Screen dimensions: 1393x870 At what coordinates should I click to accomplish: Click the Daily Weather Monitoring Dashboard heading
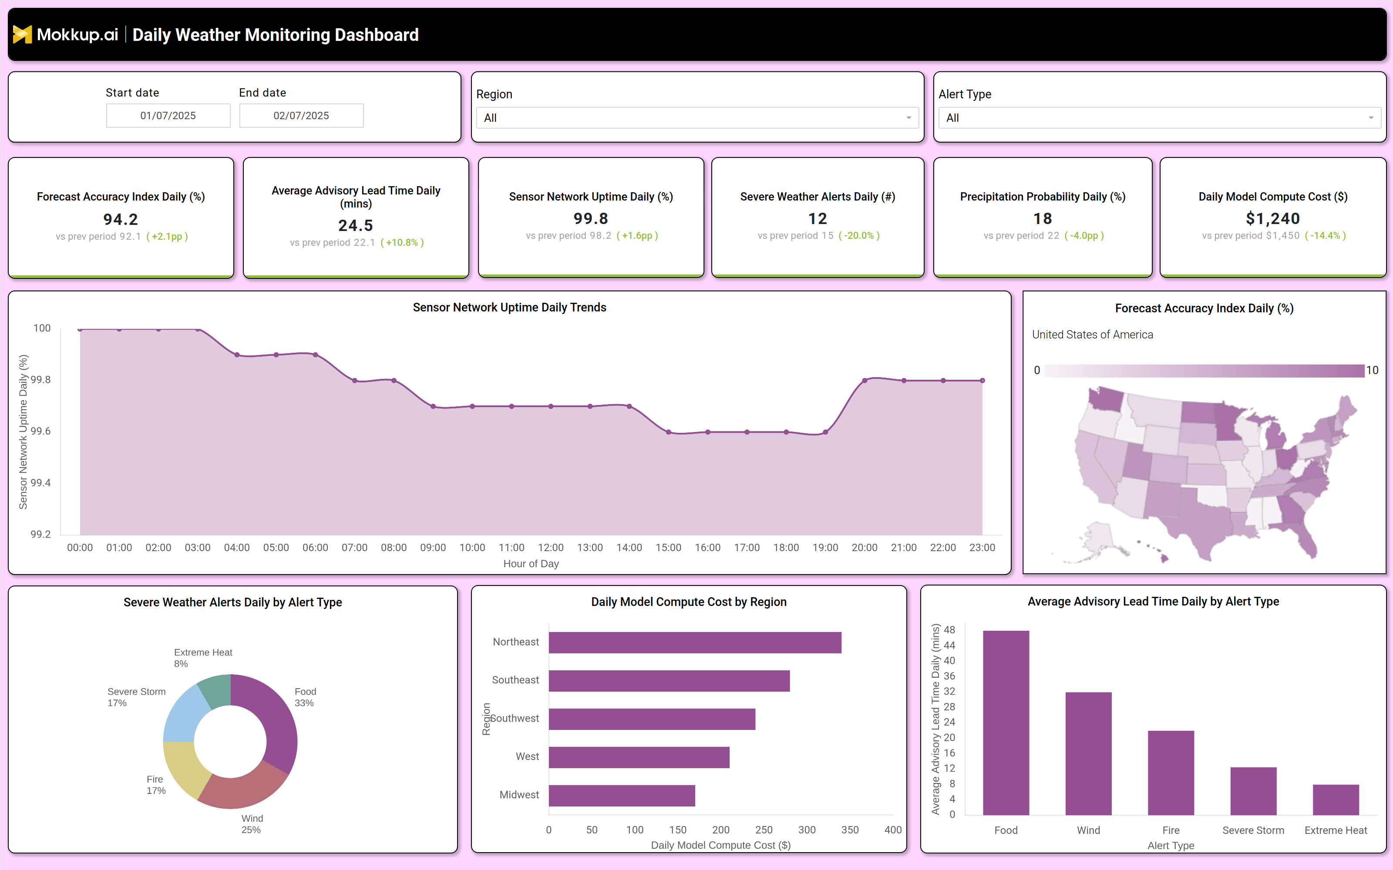tap(276, 34)
